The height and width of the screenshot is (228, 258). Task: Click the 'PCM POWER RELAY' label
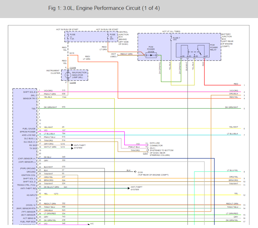tap(214, 47)
